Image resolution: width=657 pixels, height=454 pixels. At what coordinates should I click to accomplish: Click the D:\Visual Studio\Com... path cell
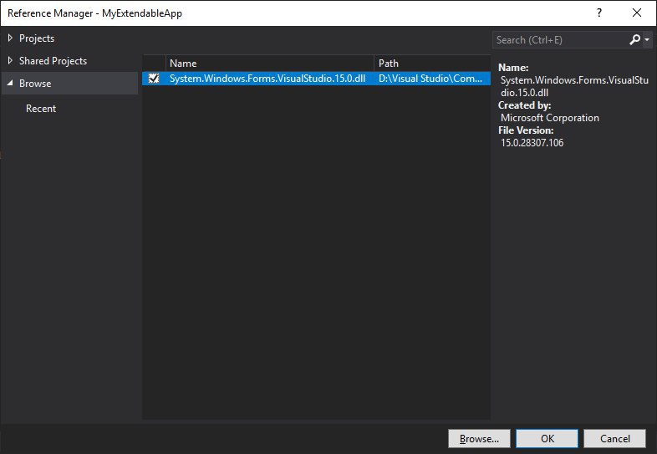430,79
